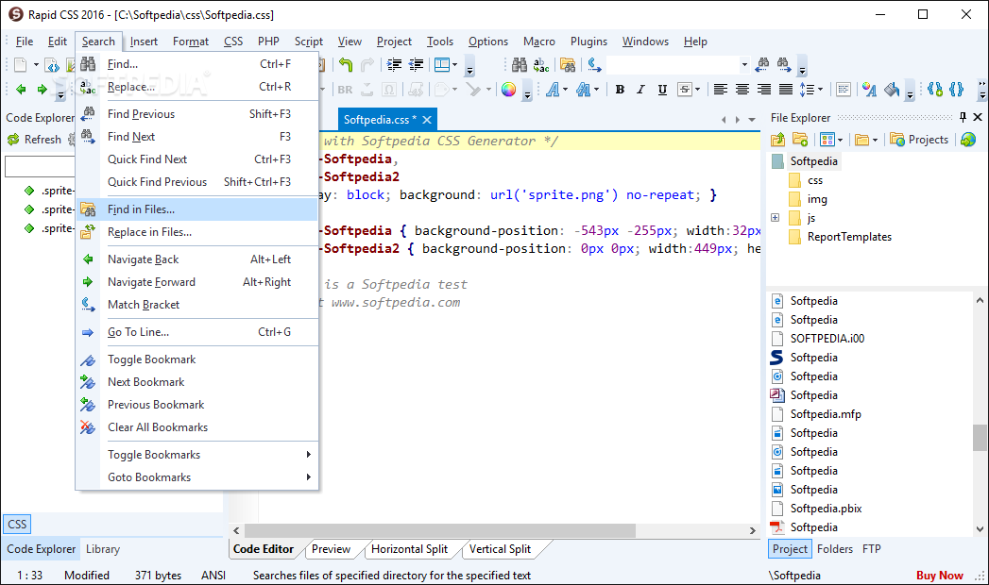The width and height of the screenshot is (989, 585).
Task: Click the Center align toolbar icon
Action: [x=742, y=90]
